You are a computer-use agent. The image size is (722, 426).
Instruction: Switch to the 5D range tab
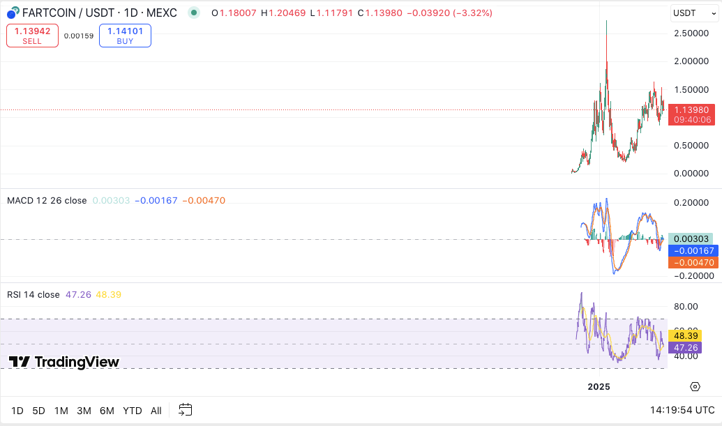38,411
